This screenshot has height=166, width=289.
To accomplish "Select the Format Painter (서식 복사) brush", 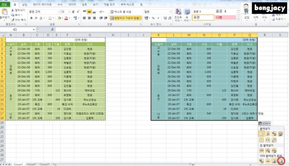I will [x=18, y=20].
